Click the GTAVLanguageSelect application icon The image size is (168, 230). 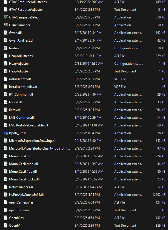tap(6, 17)
